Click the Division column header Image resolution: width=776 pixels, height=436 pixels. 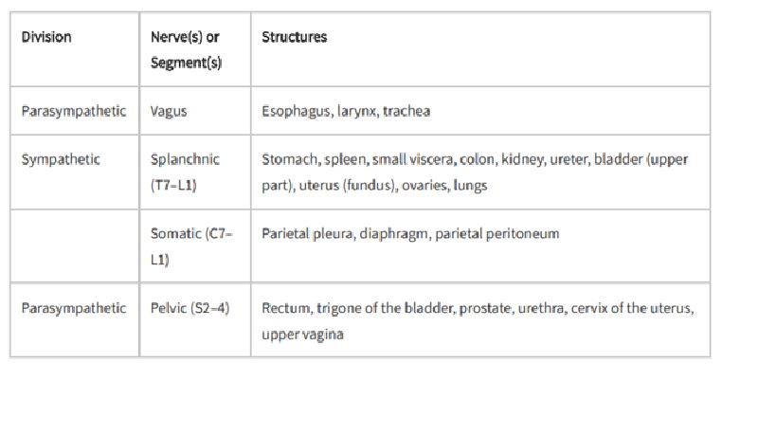pyautogui.click(x=46, y=38)
